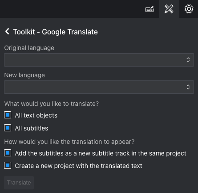Click the Original language up-down arrows
198x193 pixels.
point(188,60)
